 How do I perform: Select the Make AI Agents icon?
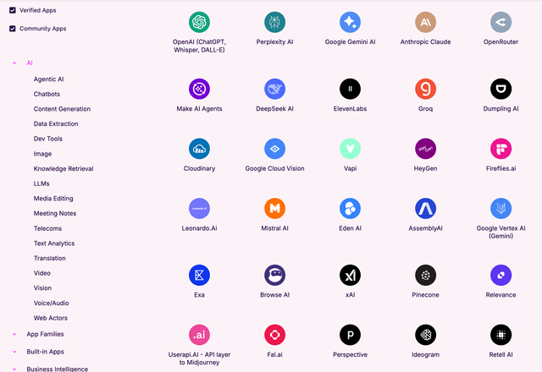(x=199, y=89)
